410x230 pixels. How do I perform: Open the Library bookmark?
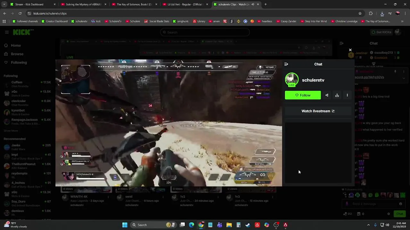pos(199,21)
